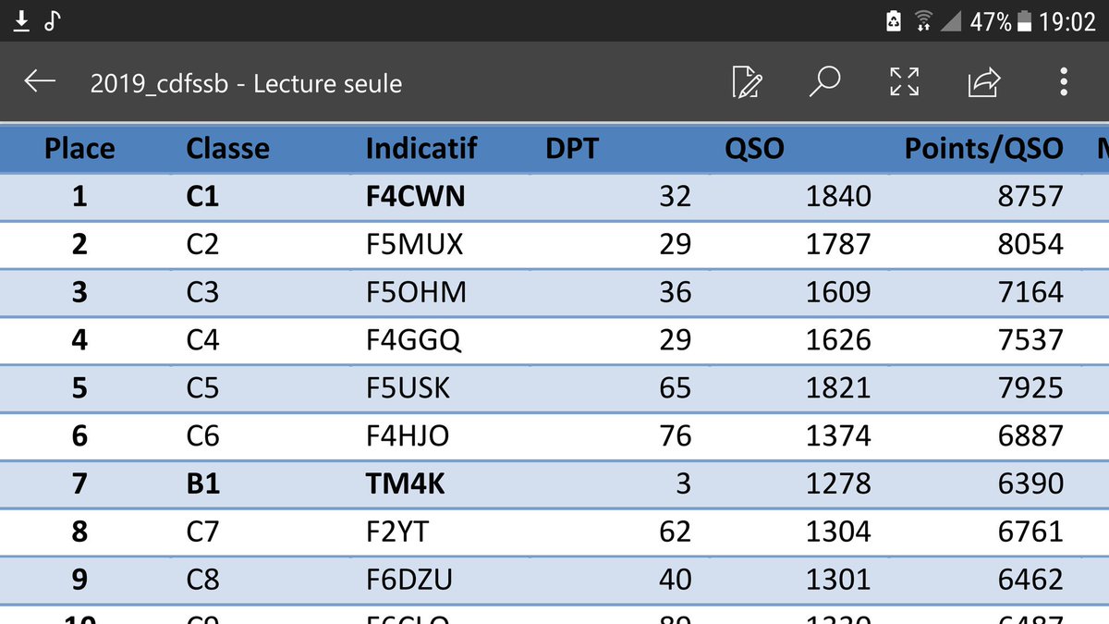This screenshot has width=1109, height=624.
Task: Select the C1 class cell
Action: pyautogui.click(x=203, y=196)
